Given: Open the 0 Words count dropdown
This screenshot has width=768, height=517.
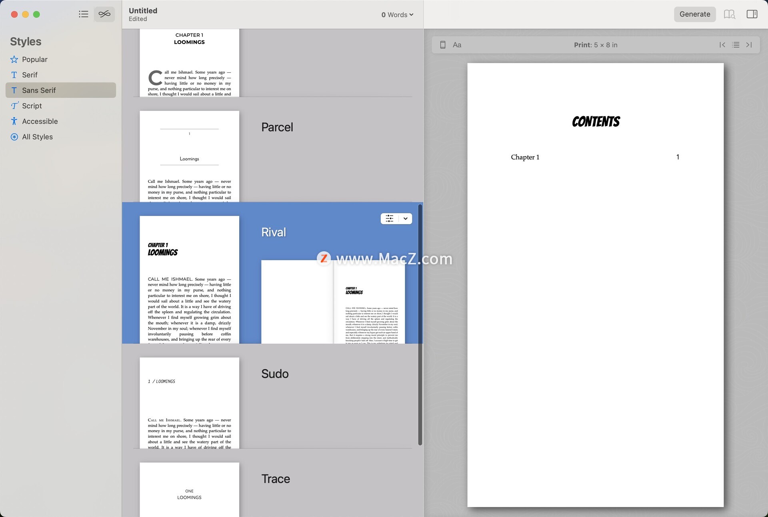Looking at the screenshot, I should [x=397, y=15].
